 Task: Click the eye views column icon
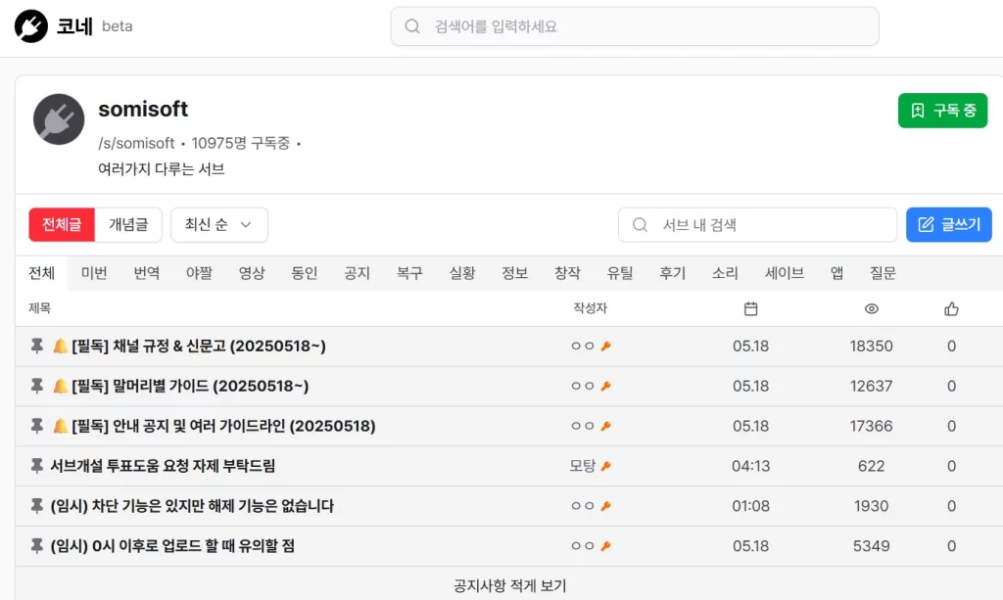click(x=871, y=309)
